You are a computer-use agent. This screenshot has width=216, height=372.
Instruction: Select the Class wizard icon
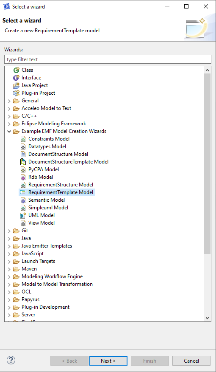(16, 70)
